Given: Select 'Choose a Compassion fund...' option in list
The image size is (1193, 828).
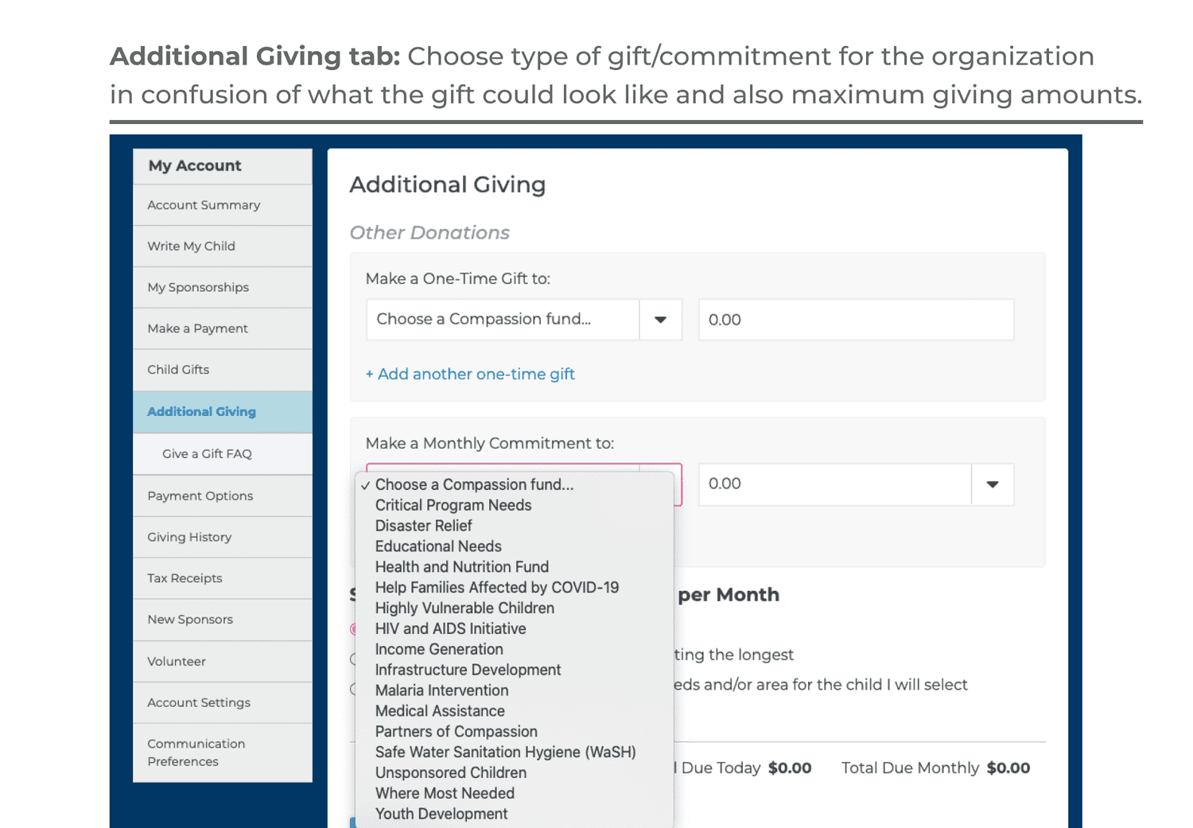Looking at the screenshot, I should 515,484.
